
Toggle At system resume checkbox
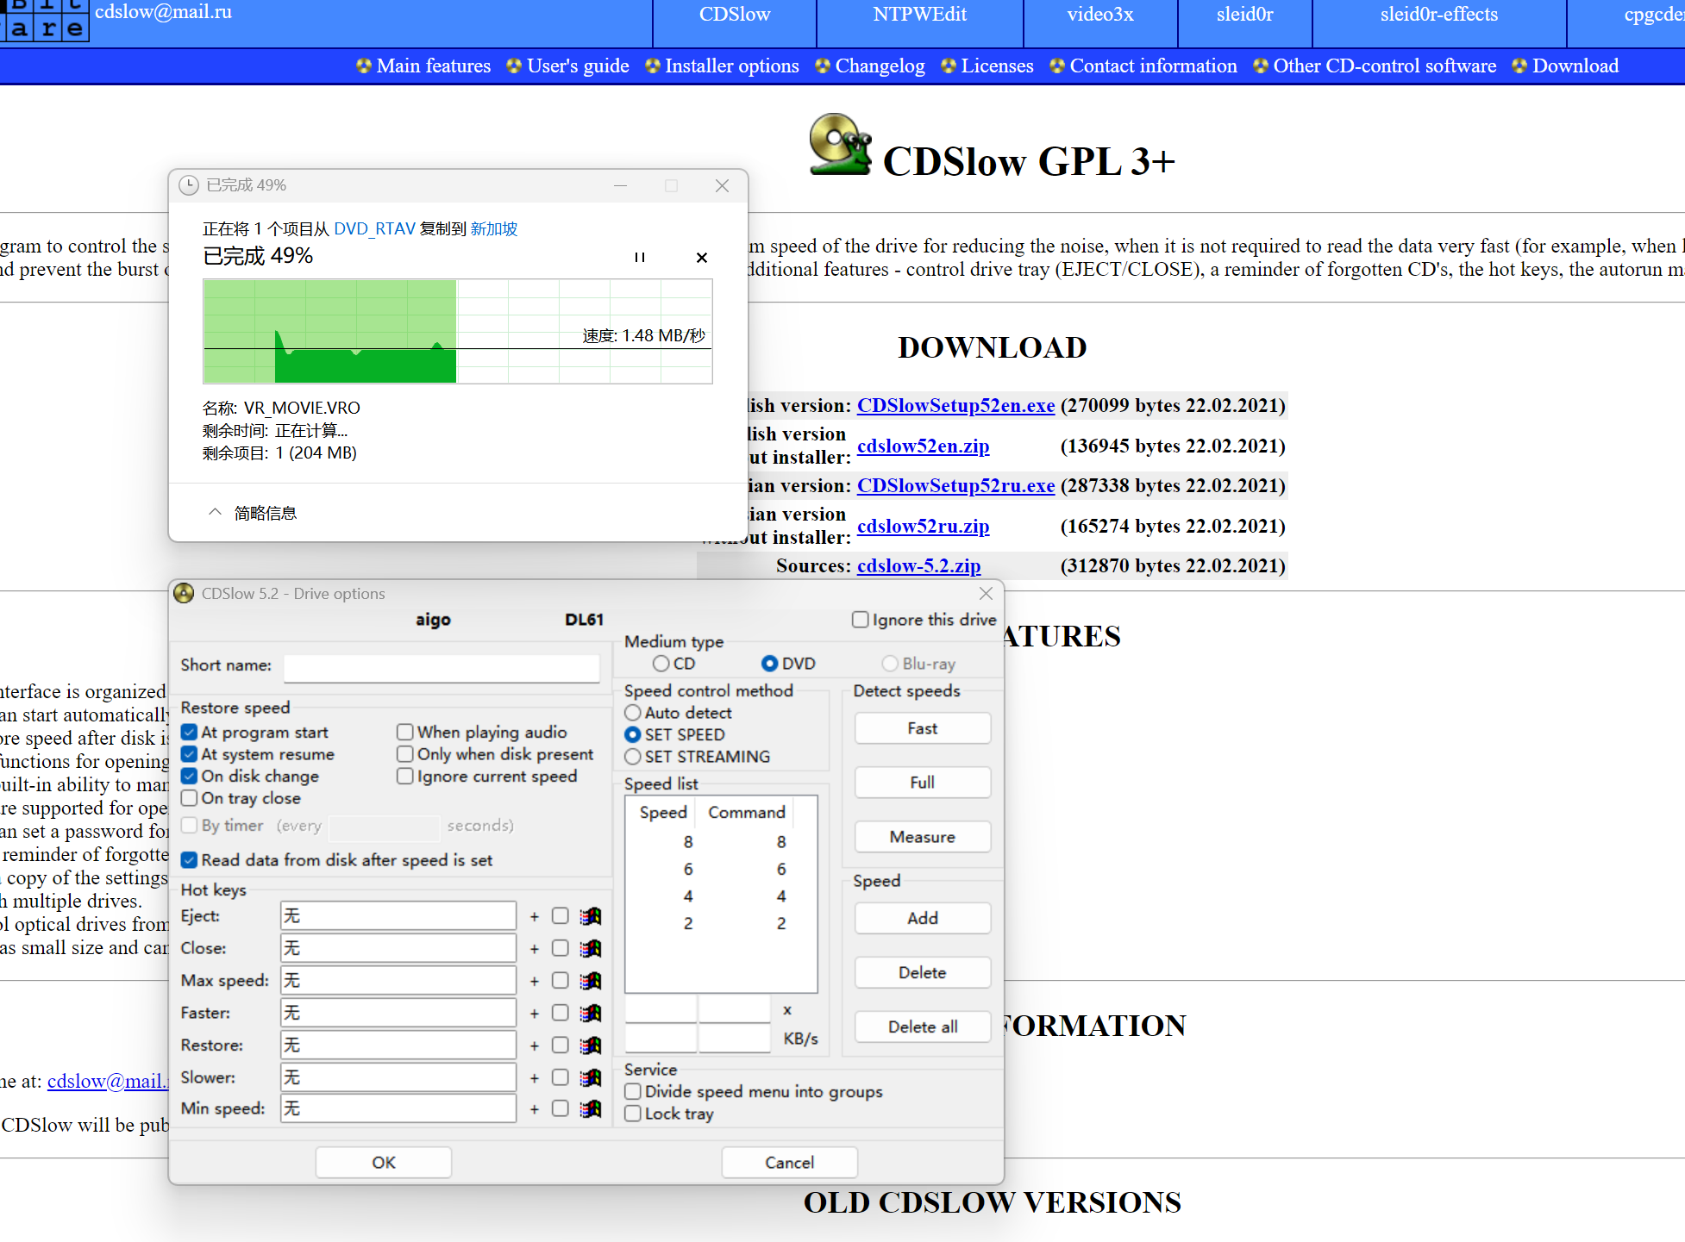190,754
